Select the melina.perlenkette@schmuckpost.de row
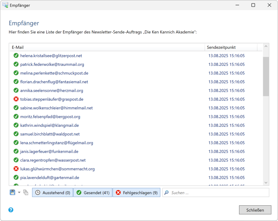278x221 pixels. point(54,73)
